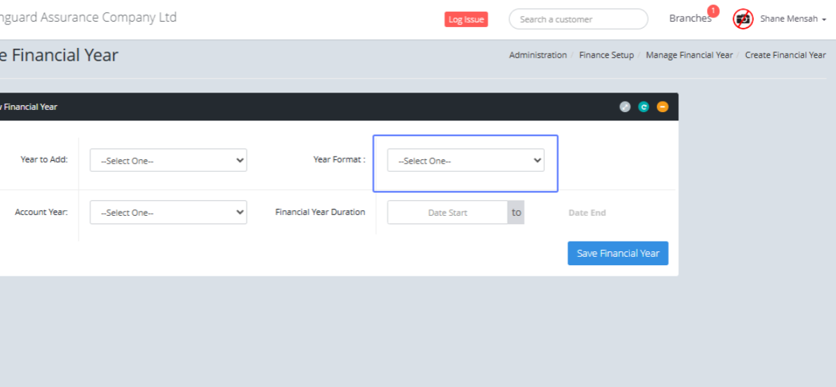Screen dimensions: 836x387
Task: Focus the Search a customer field
Action: (x=578, y=19)
